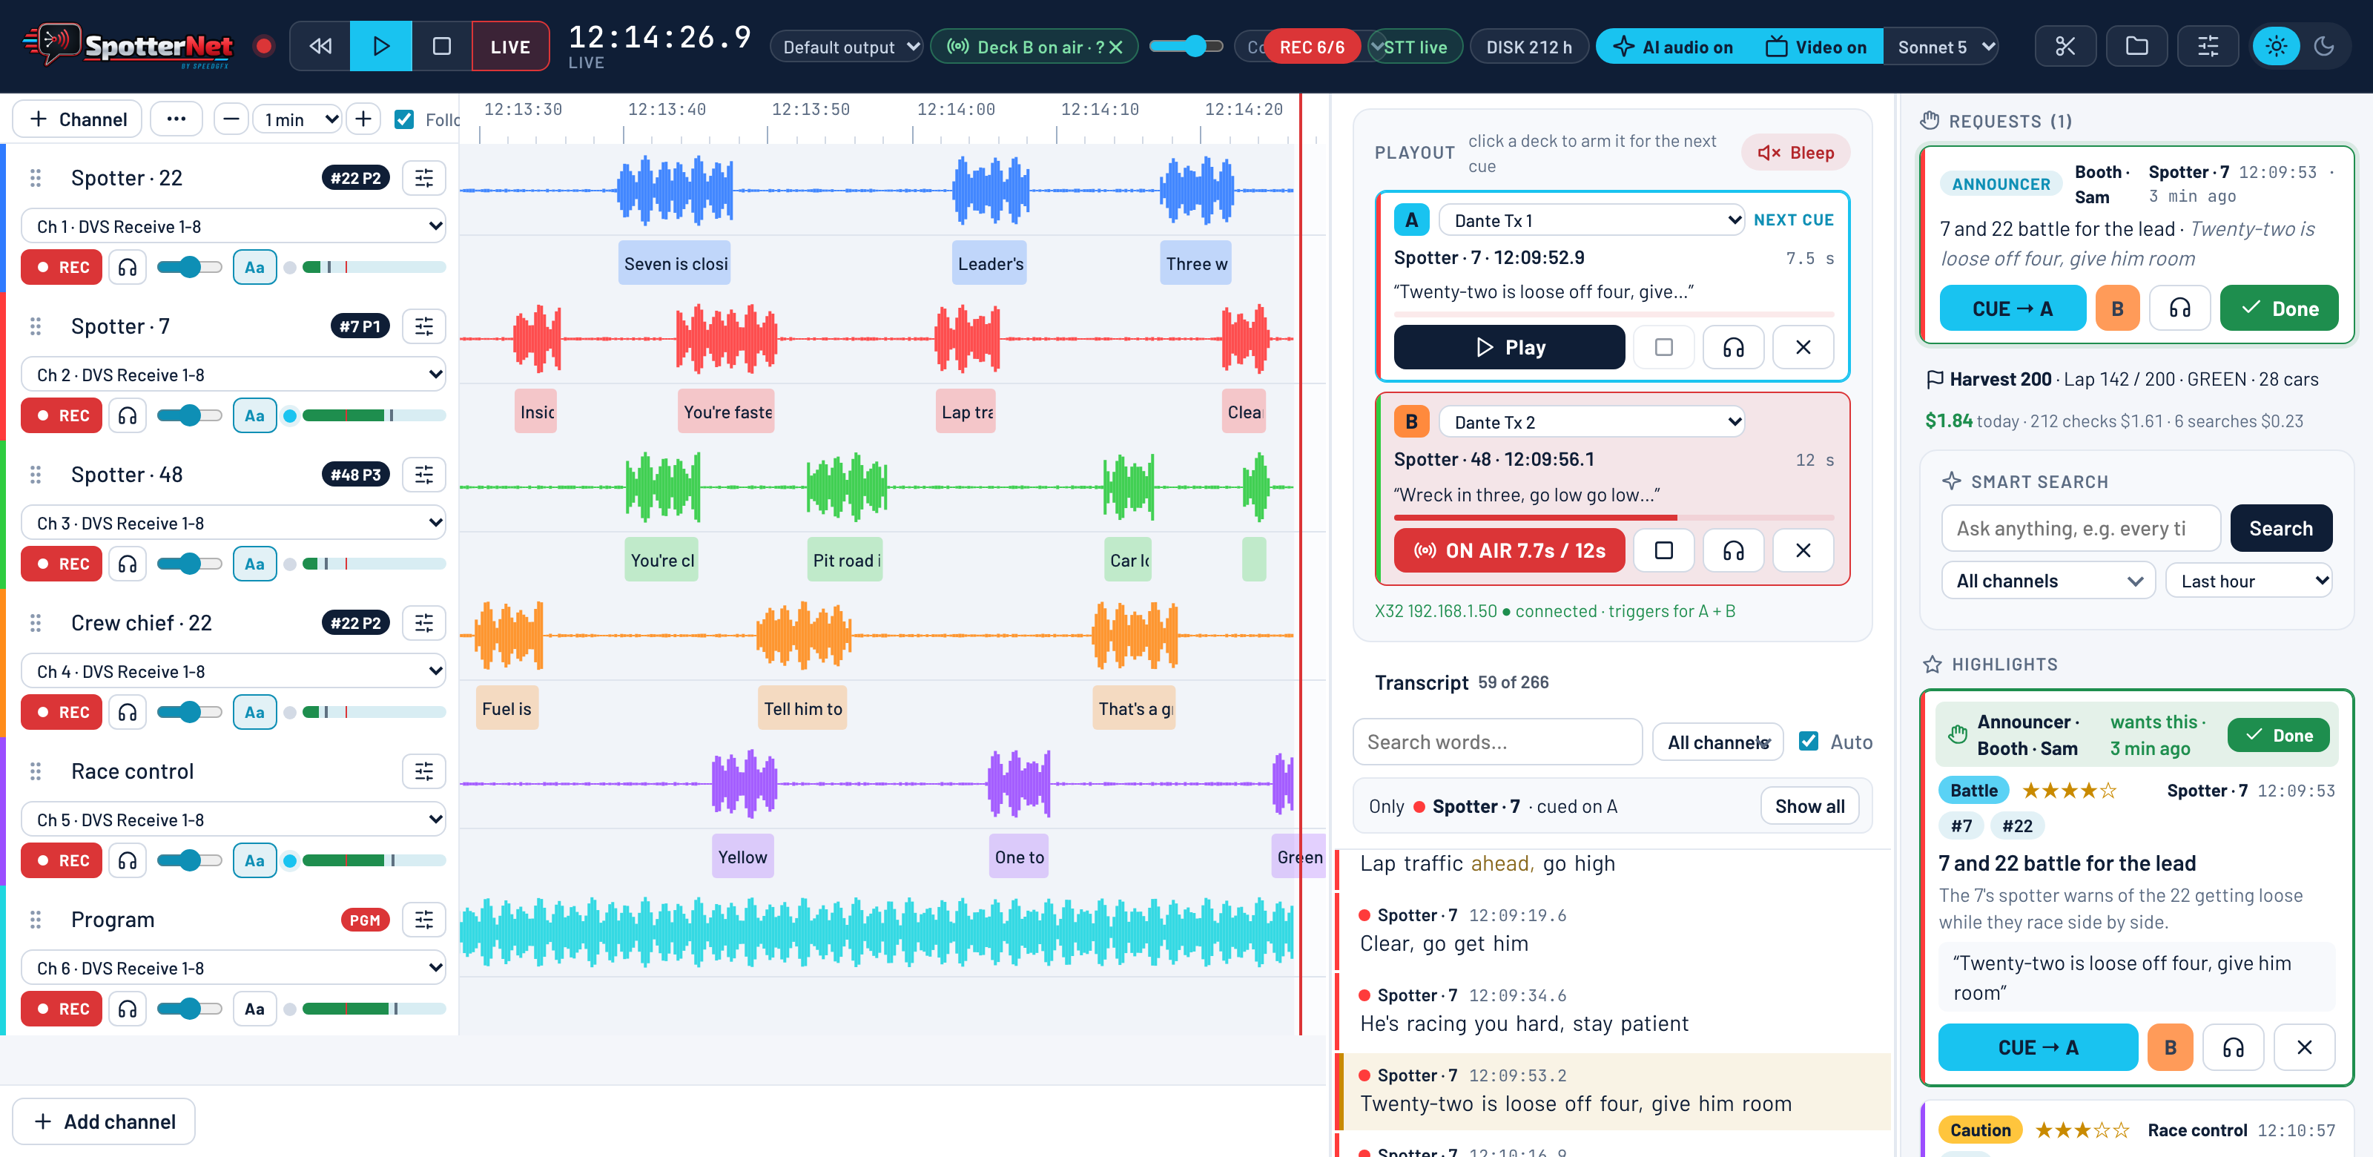The image size is (2373, 1157).
Task: Click the Smart Search button
Action: [x=2280, y=528]
